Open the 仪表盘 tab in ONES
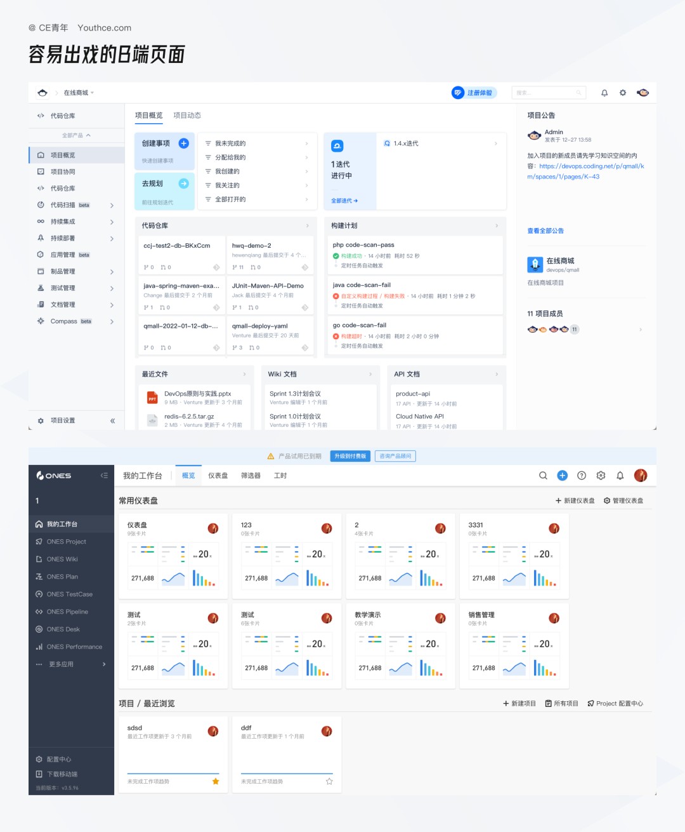Image resolution: width=685 pixels, height=832 pixels. [x=218, y=476]
